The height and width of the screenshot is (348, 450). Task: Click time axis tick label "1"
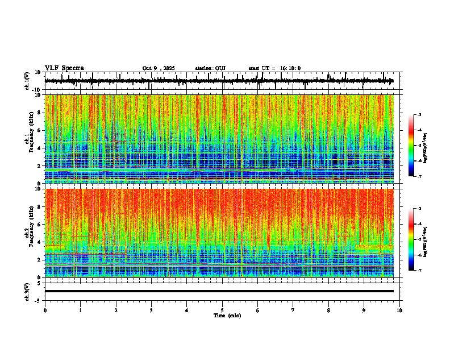coord(80,310)
